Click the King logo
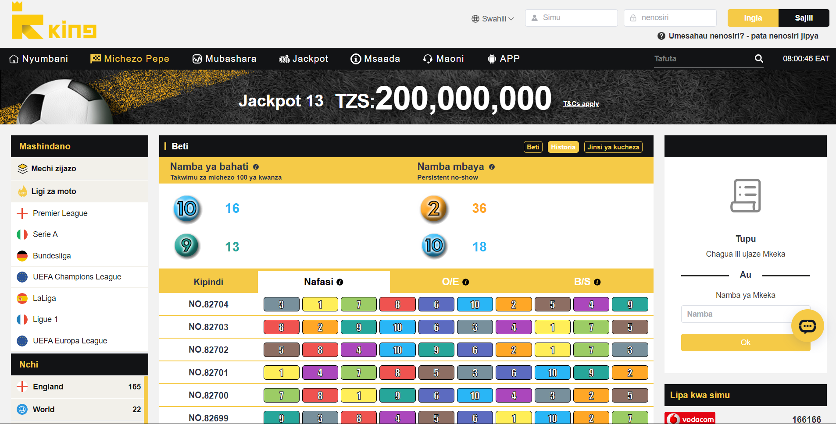The height and width of the screenshot is (424, 836). (x=54, y=22)
